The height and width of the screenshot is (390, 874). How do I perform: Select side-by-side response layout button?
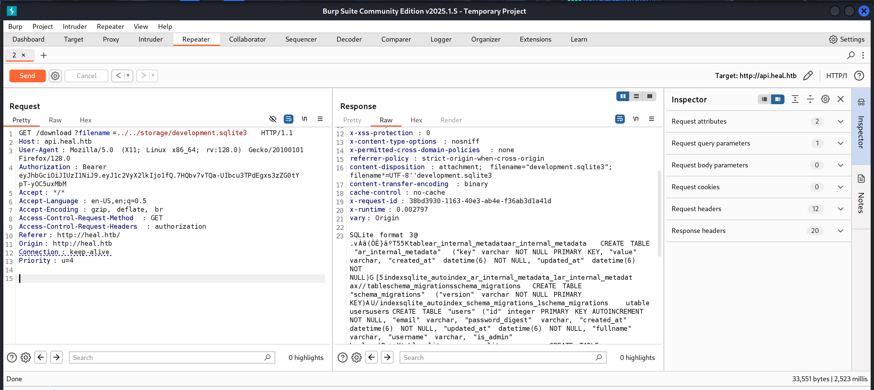[623, 96]
